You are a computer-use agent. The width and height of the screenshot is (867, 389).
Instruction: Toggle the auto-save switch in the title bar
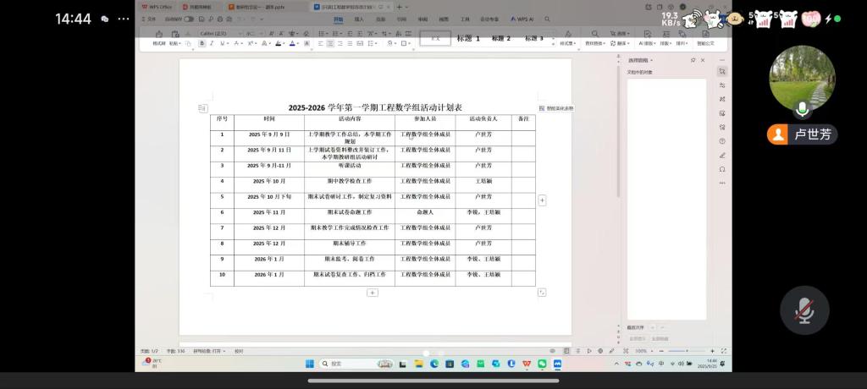(x=188, y=19)
